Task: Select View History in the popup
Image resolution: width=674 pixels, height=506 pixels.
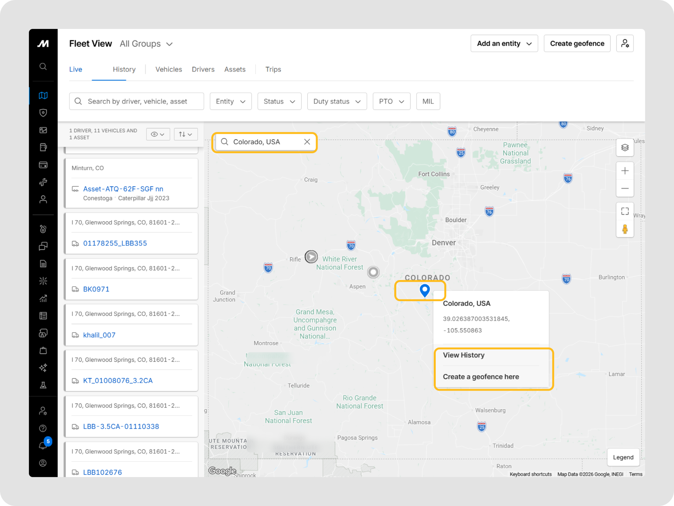Action: (463, 355)
